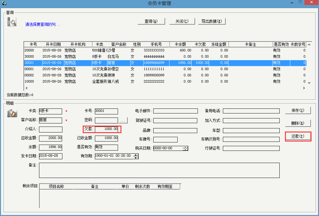Click the 手机号 column header
The width and height of the screenshot is (319, 216).
click(x=156, y=44)
